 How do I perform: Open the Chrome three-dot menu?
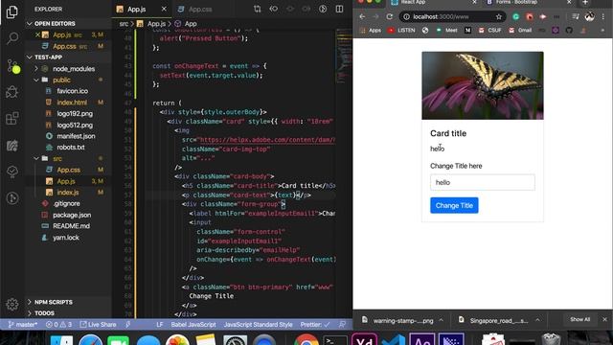pyautogui.click(x=603, y=16)
